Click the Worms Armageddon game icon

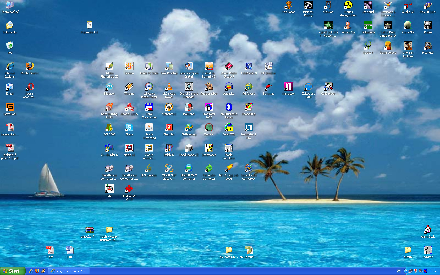point(348,5)
